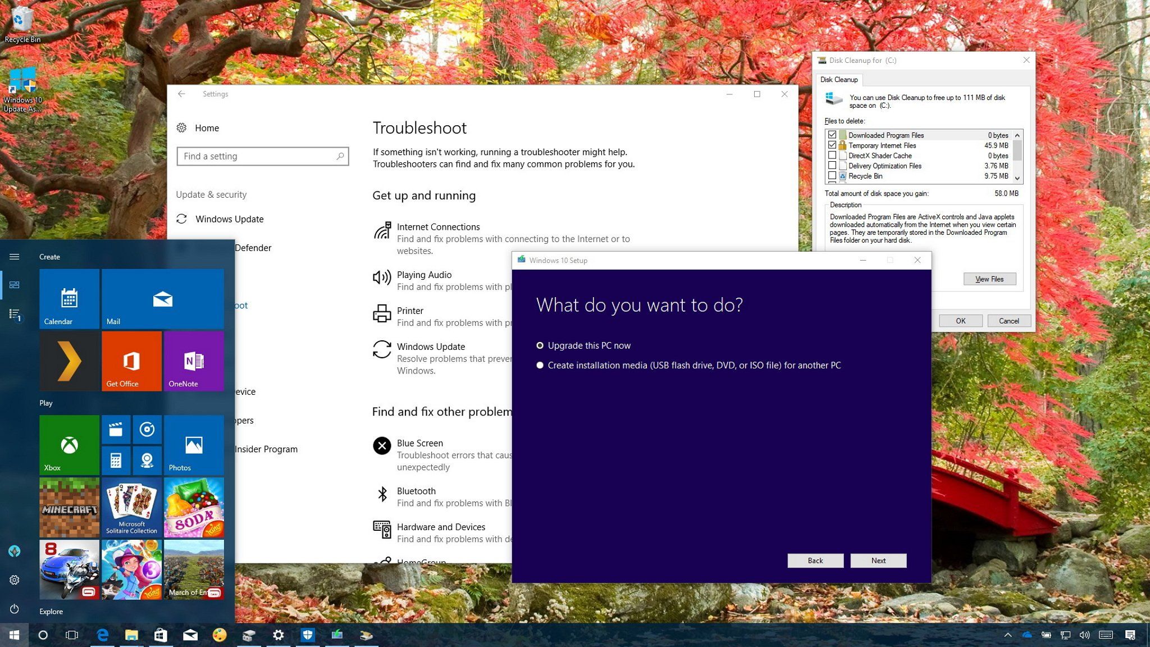Go to Settings Home
The image size is (1150, 647).
pyautogui.click(x=198, y=128)
